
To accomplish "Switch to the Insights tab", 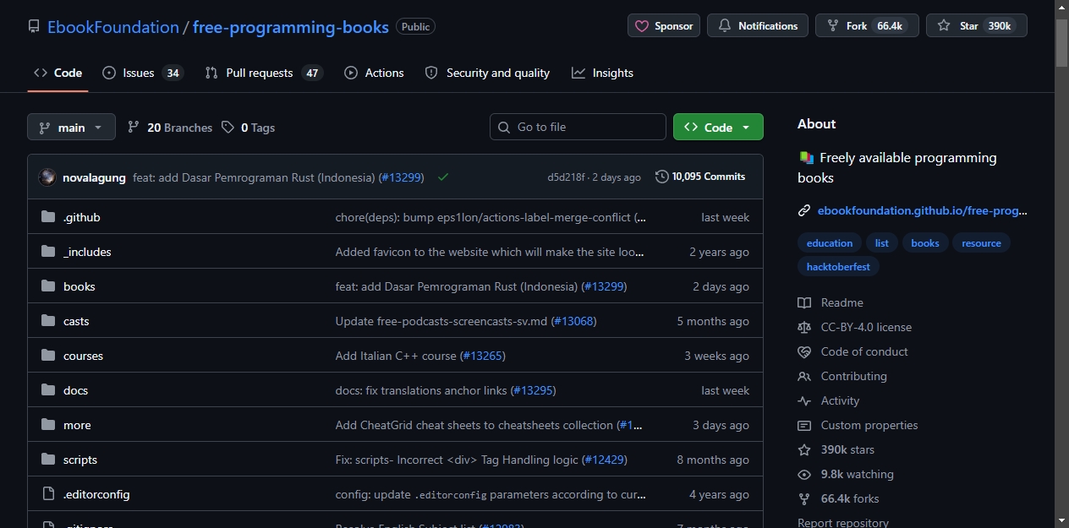I will [602, 73].
